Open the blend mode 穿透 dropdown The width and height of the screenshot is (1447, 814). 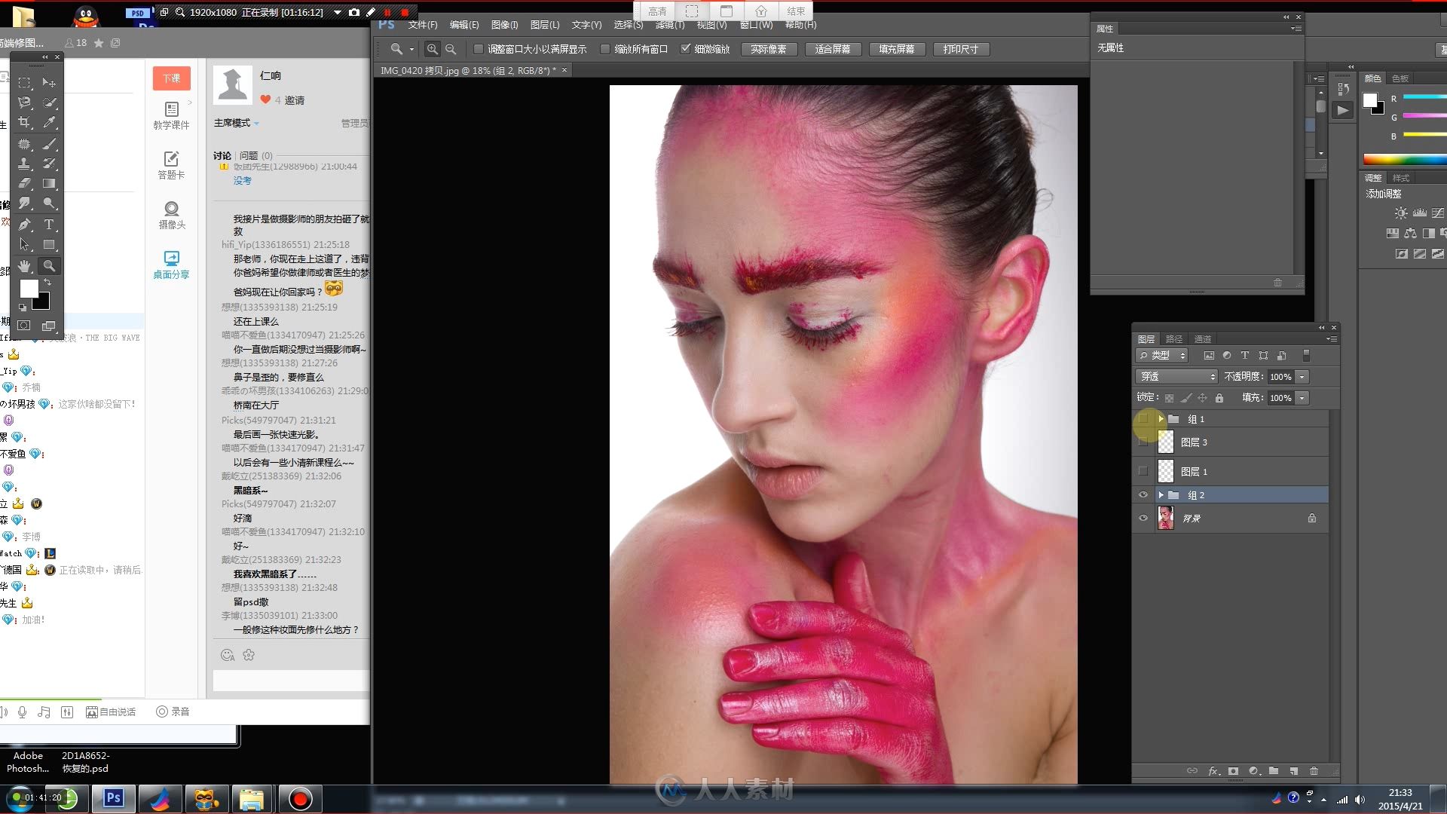[x=1176, y=376]
